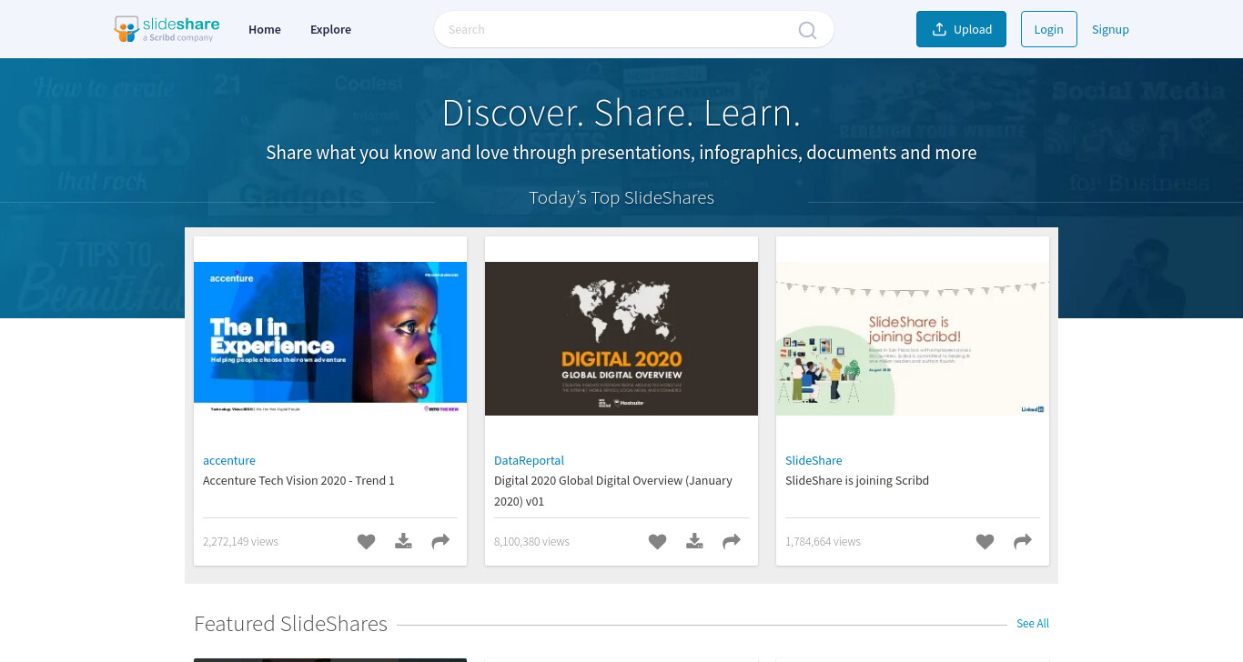The image size is (1243, 662).
Task: Open the Digital 2020 world map thumbnail
Action: pyautogui.click(x=621, y=338)
